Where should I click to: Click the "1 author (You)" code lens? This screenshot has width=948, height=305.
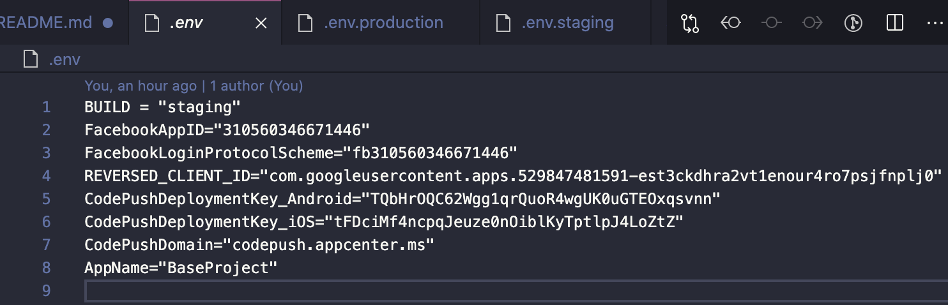coord(257,86)
